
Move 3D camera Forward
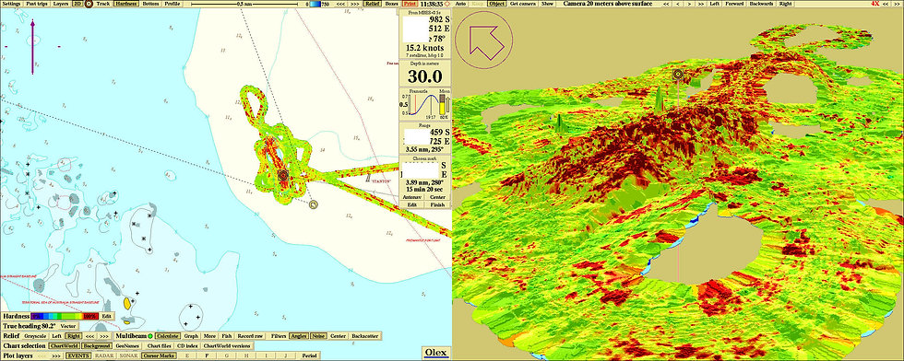(734, 4)
